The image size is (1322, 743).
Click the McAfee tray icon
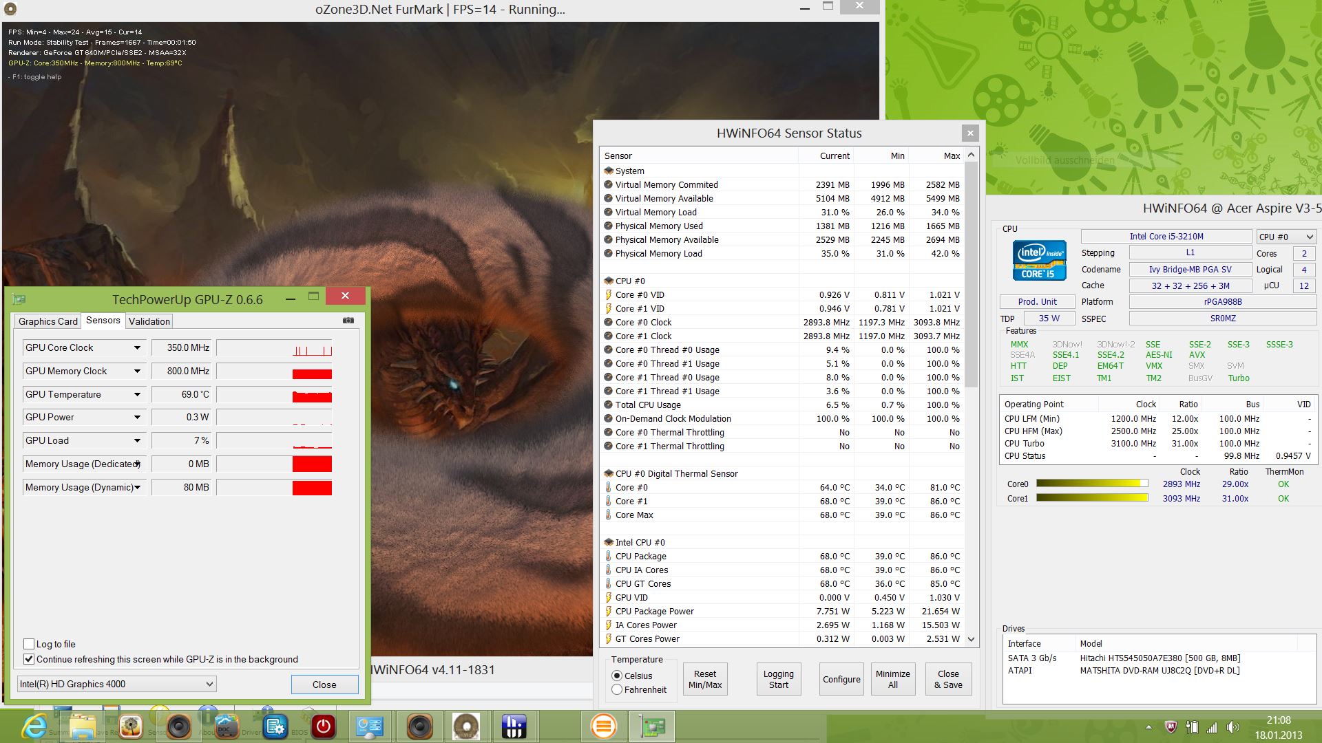pos(1171,727)
